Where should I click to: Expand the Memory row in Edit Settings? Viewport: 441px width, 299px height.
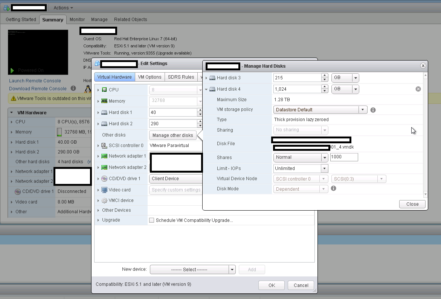point(98,101)
